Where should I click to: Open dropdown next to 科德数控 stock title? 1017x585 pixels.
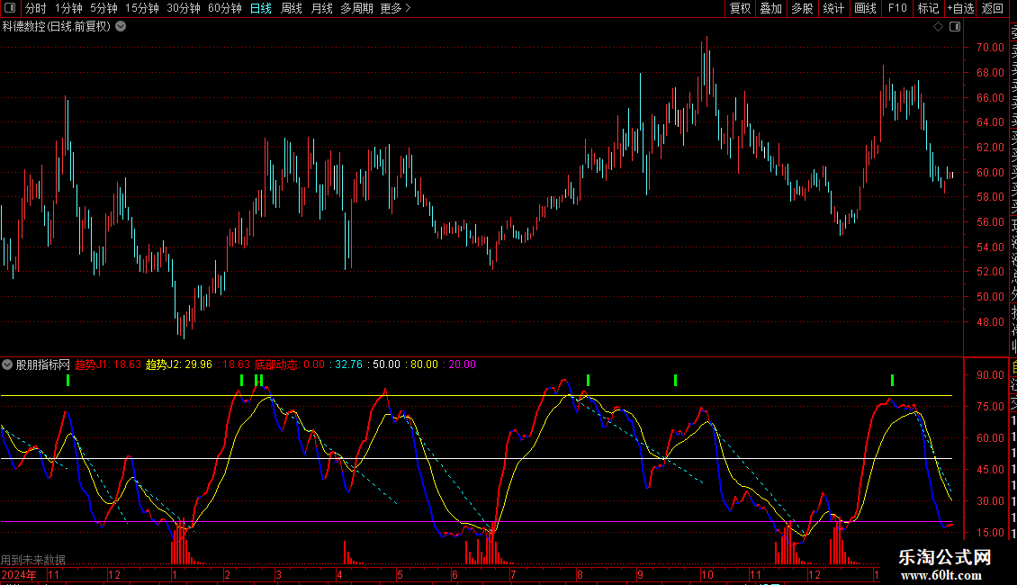[121, 27]
